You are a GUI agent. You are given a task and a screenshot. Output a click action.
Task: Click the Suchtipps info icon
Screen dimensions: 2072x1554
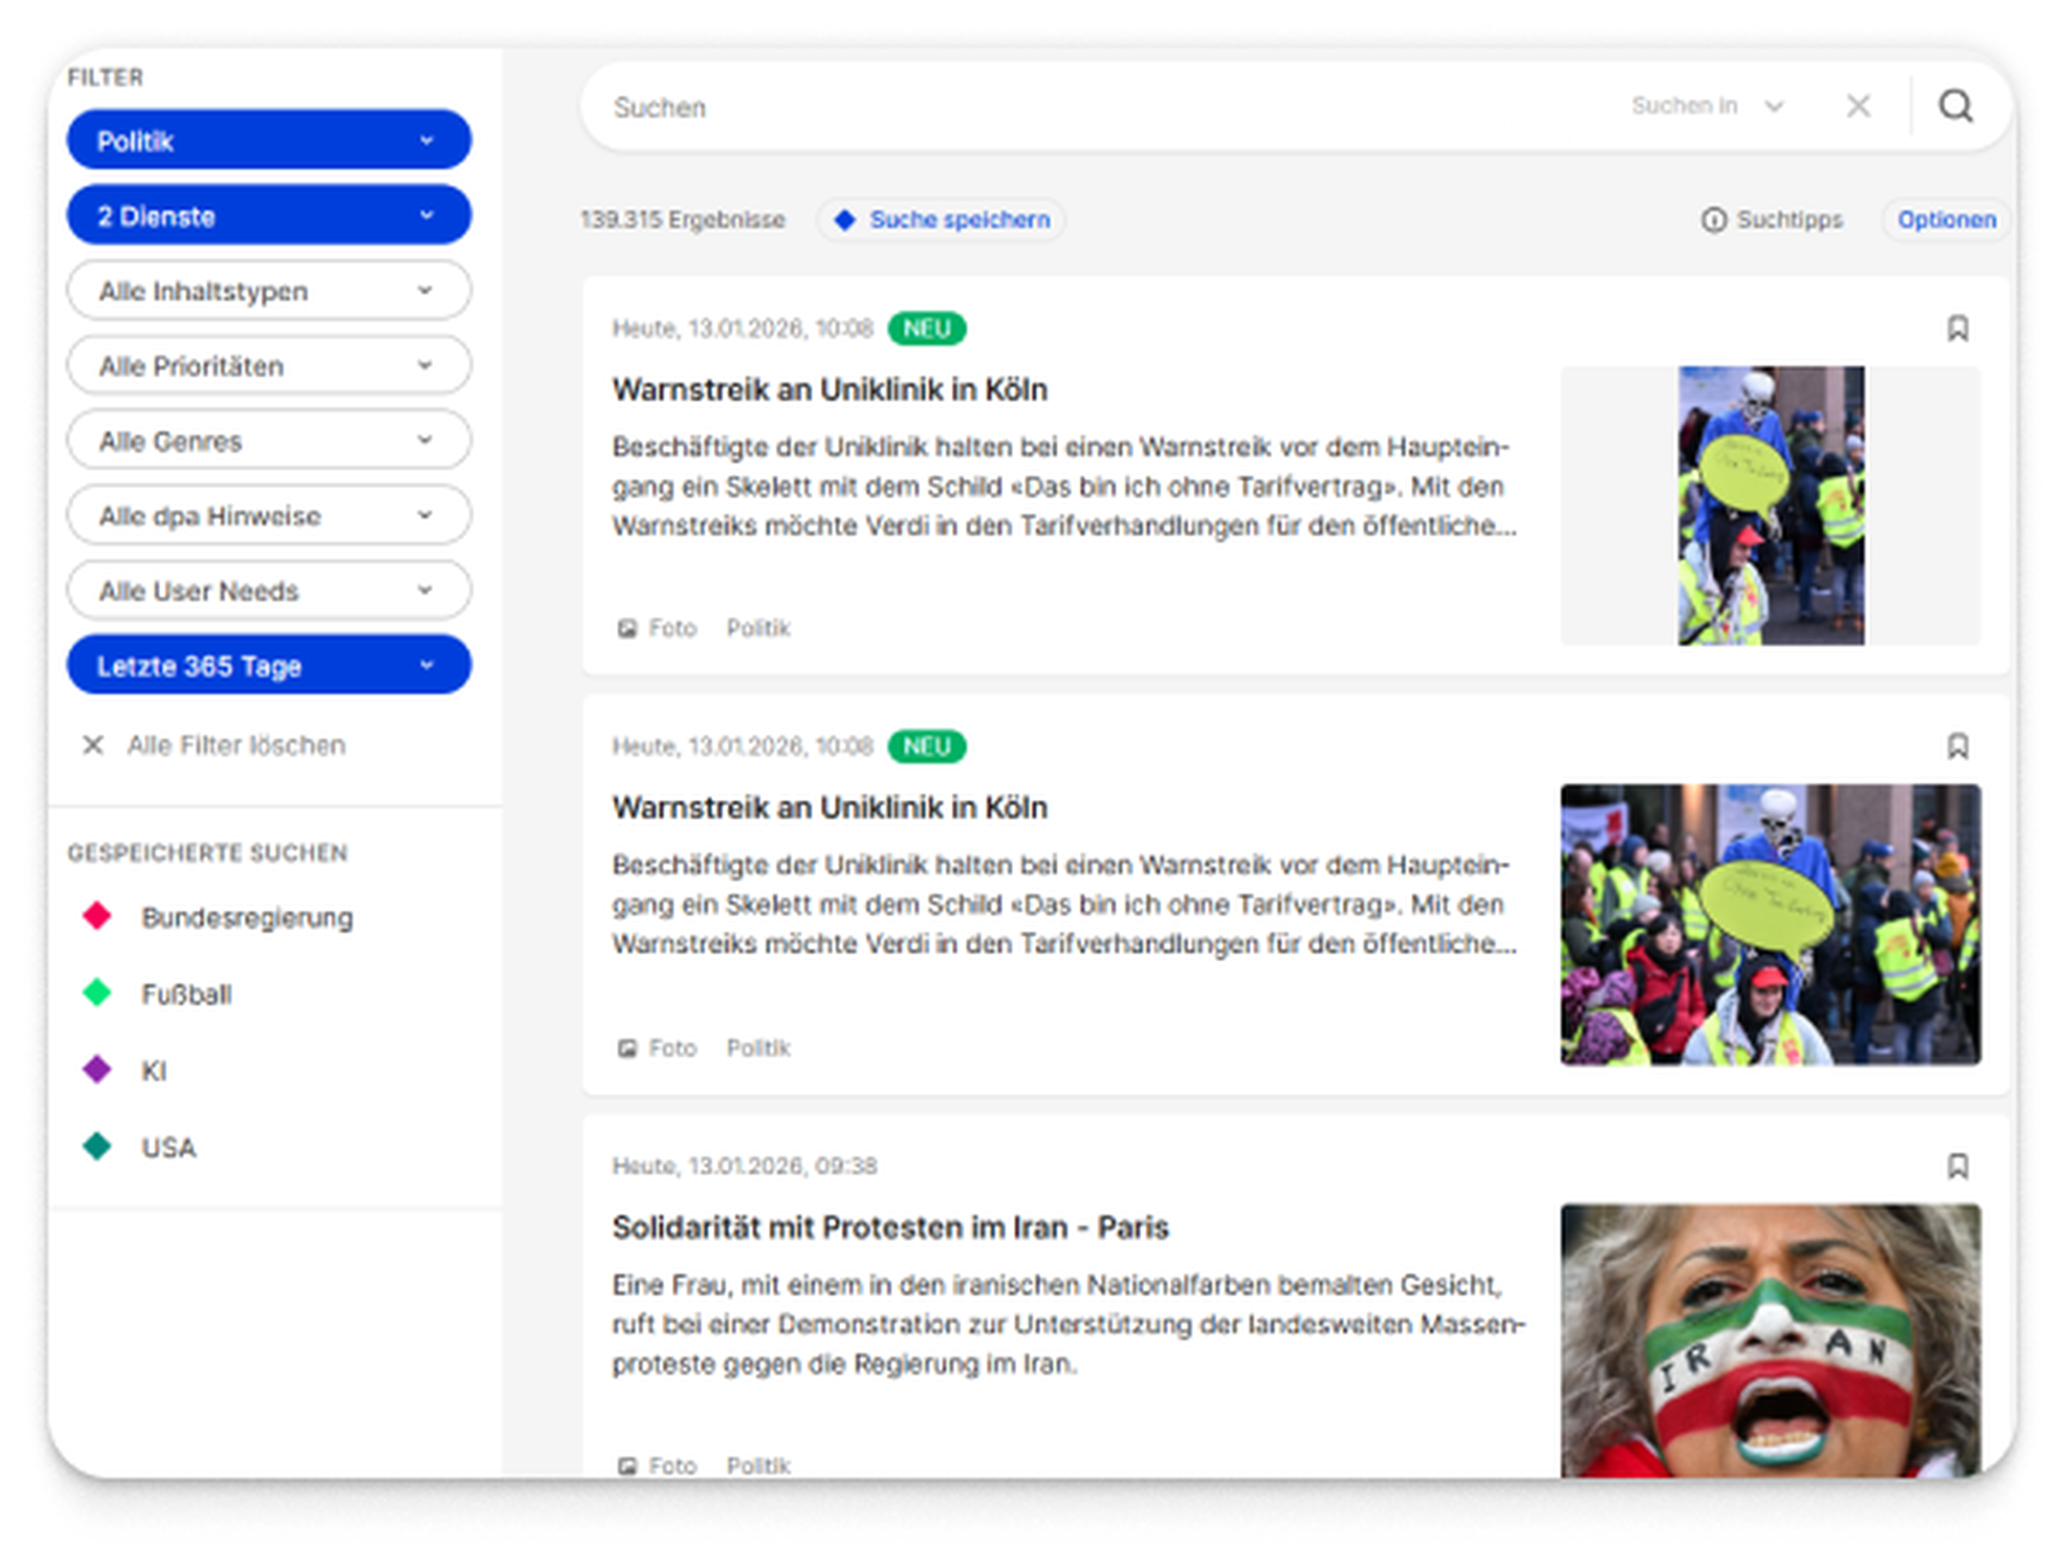coord(1713,220)
